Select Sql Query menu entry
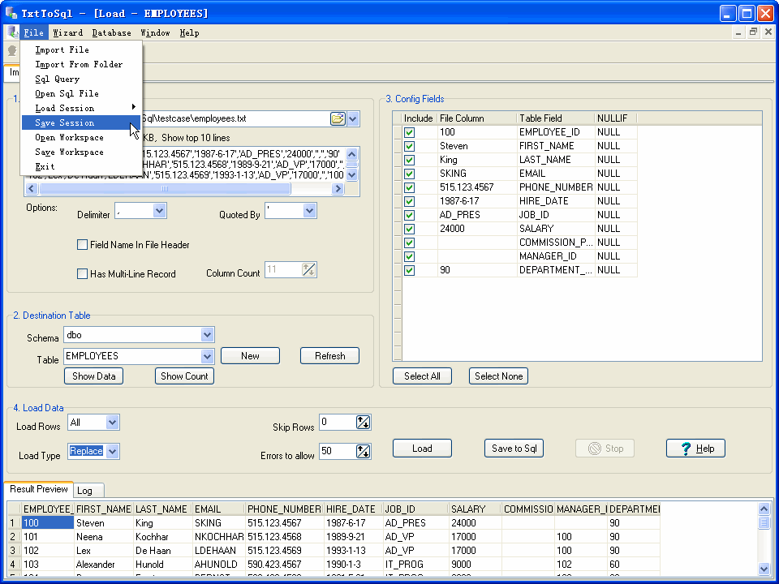This screenshot has width=779, height=584. coord(81,79)
